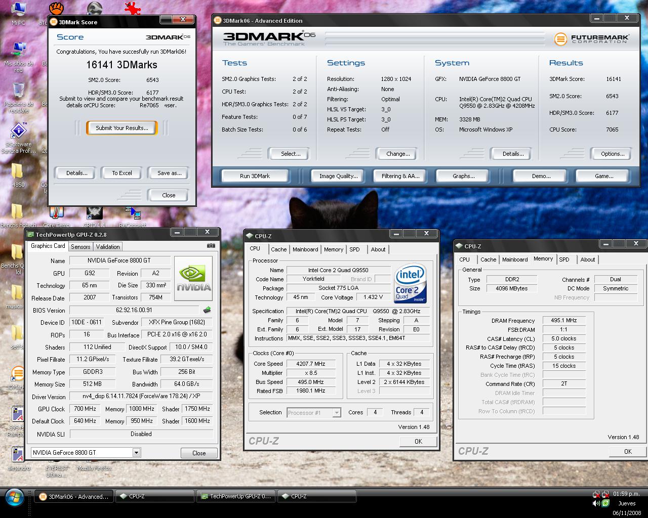Image resolution: width=648 pixels, height=518 pixels.
Task: Click OK in the memory window of CPU-Z
Action: 628,451
